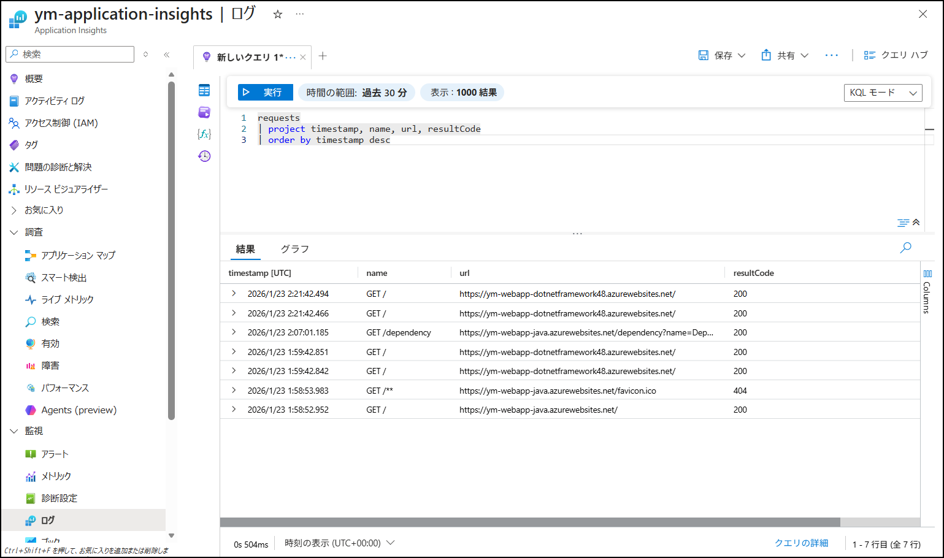Image resolution: width=944 pixels, height=558 pixels.
Task: Click the アクティビティ ログ icon
Action: (14, 101)
